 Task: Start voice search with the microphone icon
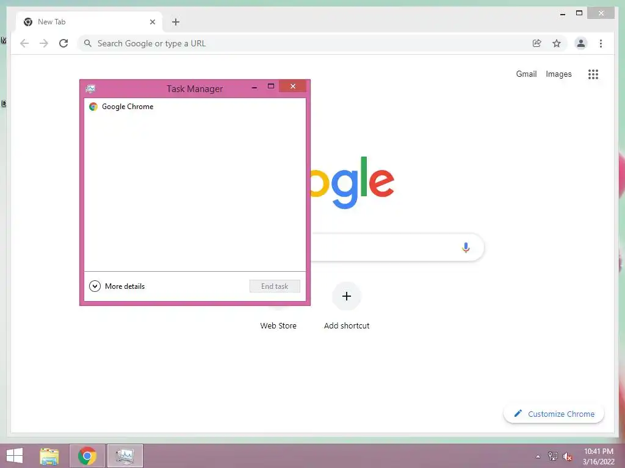click(x=466, y=247)
